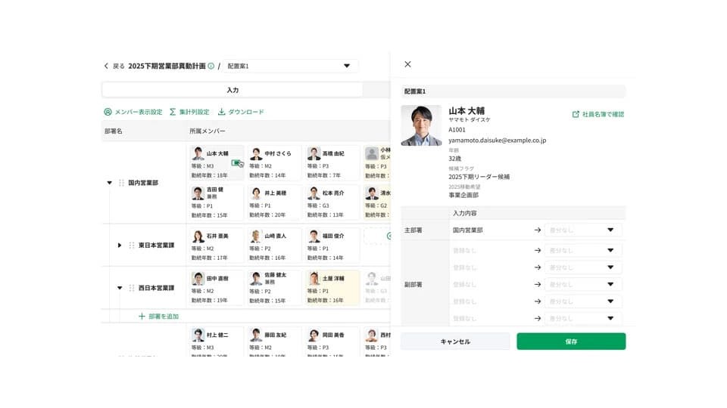Open info icon beside 2025下期営業部異動計画
The height and width of the screenshot is (408, 727).
tap(211, 66)
